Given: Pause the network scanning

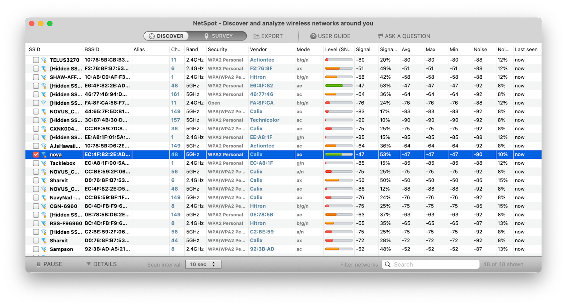Looking at the screenshot, I should pyautogui.click(x=50, y=264).
